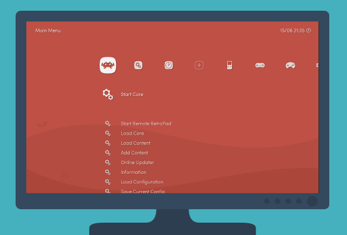Select the Add Content entry
The width and height of the screenshot is (347, 235).
click(x=134, y=153)
